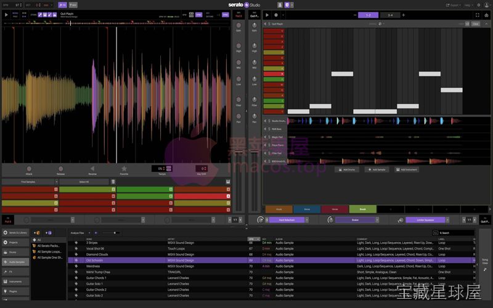Click the record button in sequencer transport

tap(276, 15)
